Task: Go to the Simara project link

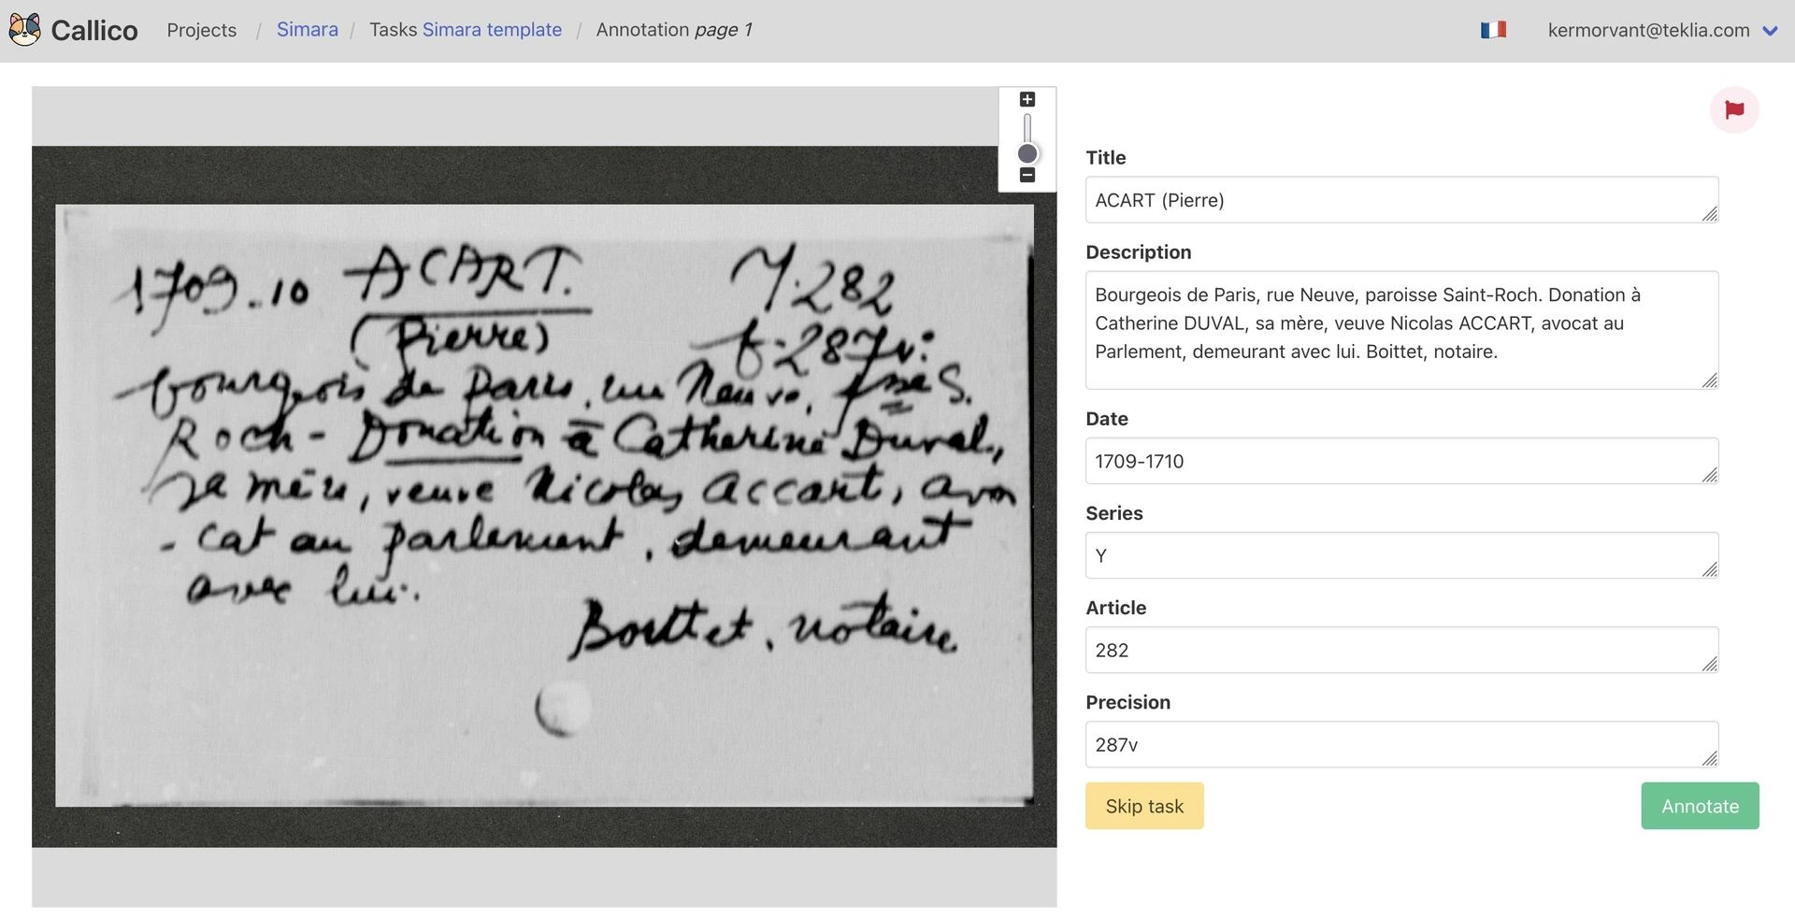Action: coord(308,30)
